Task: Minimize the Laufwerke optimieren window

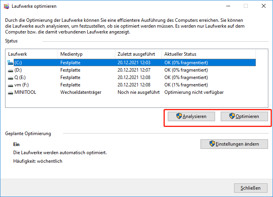Action: pyautogui.click(x=227, y=6)
